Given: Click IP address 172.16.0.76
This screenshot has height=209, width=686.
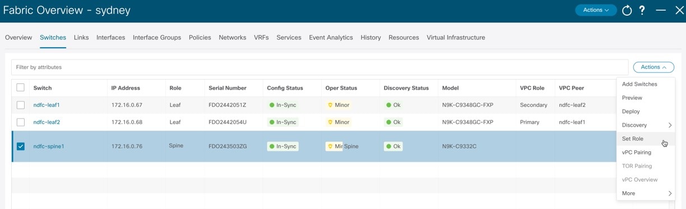Looking at the screenshot, I should point(127,146).
